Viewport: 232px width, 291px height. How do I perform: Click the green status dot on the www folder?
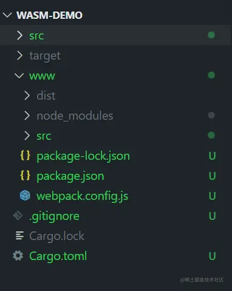point(211,75)
